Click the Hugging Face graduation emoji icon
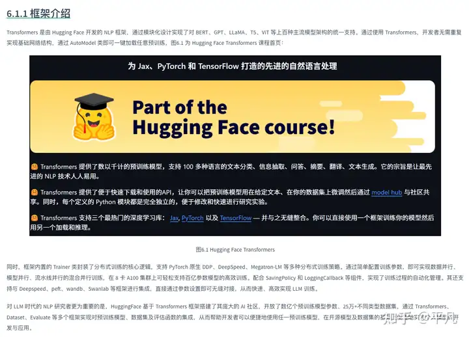This screenshot has height=337, width=469. 94,116
